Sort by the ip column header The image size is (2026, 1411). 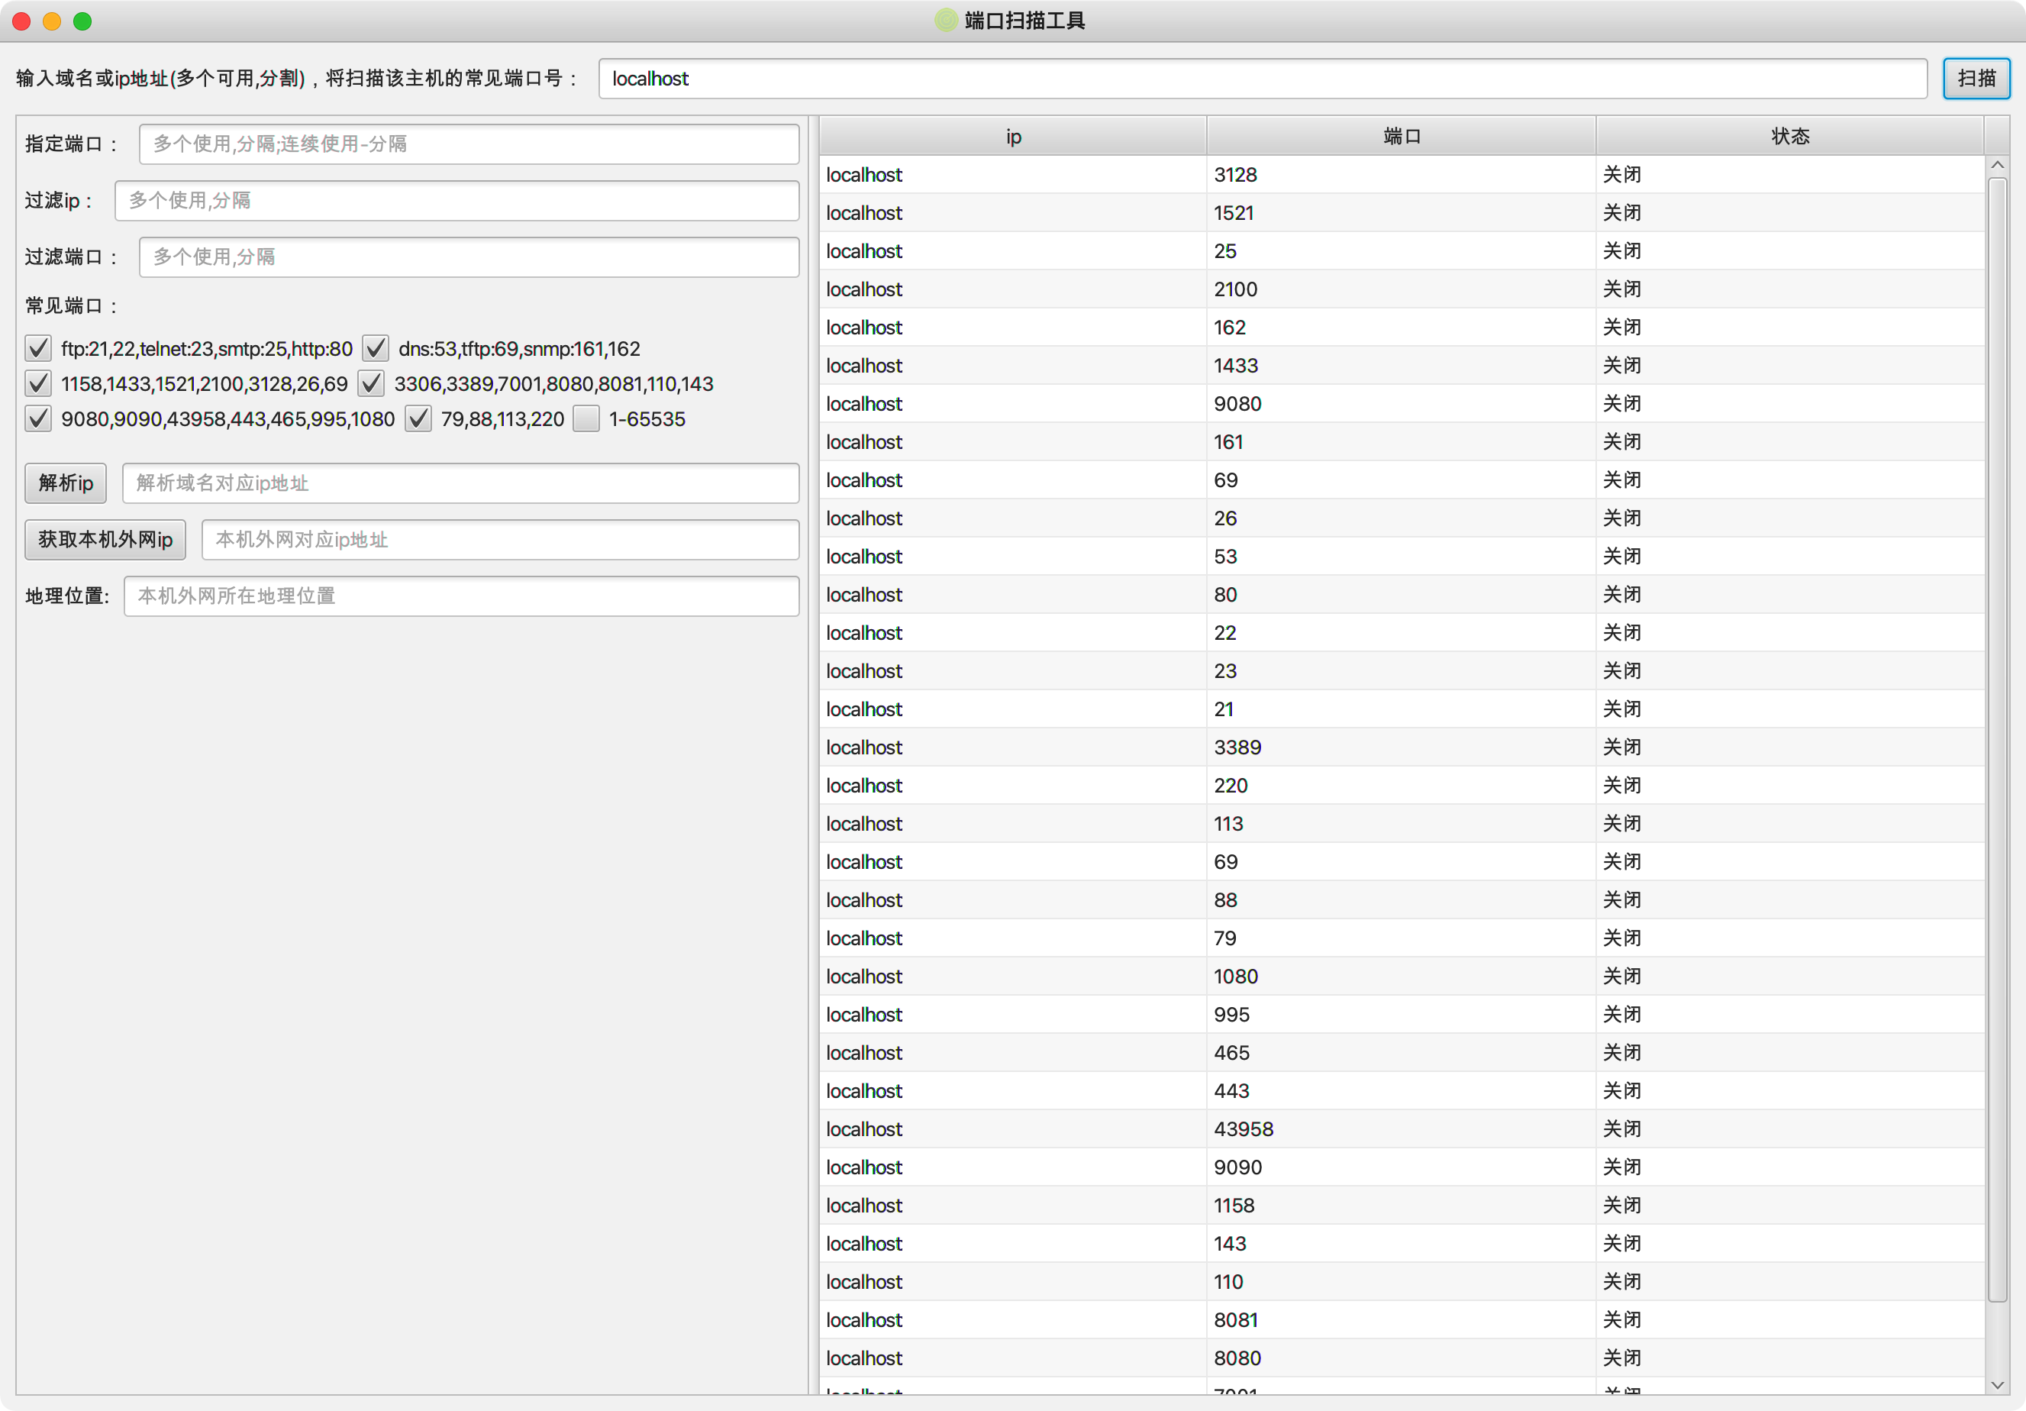(1013, 136)
